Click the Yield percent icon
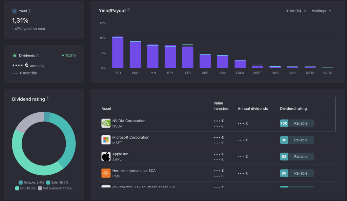The image size is (347, 201). [15, 11]
